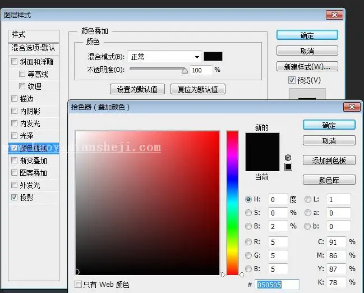The width and height of the screenshot is (364, 293).
Task: Click the web-safe color square below the cube
Action: tap(288, 167)
